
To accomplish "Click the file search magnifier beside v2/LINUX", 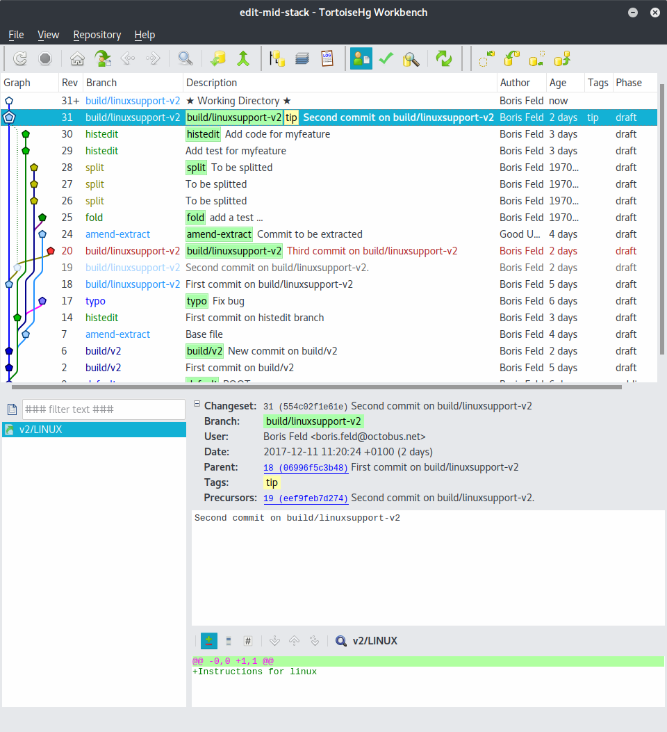I will (x=341, y=641).
